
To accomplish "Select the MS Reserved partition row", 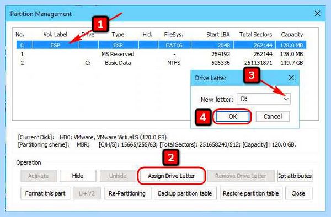I will [x=161, y=54].
